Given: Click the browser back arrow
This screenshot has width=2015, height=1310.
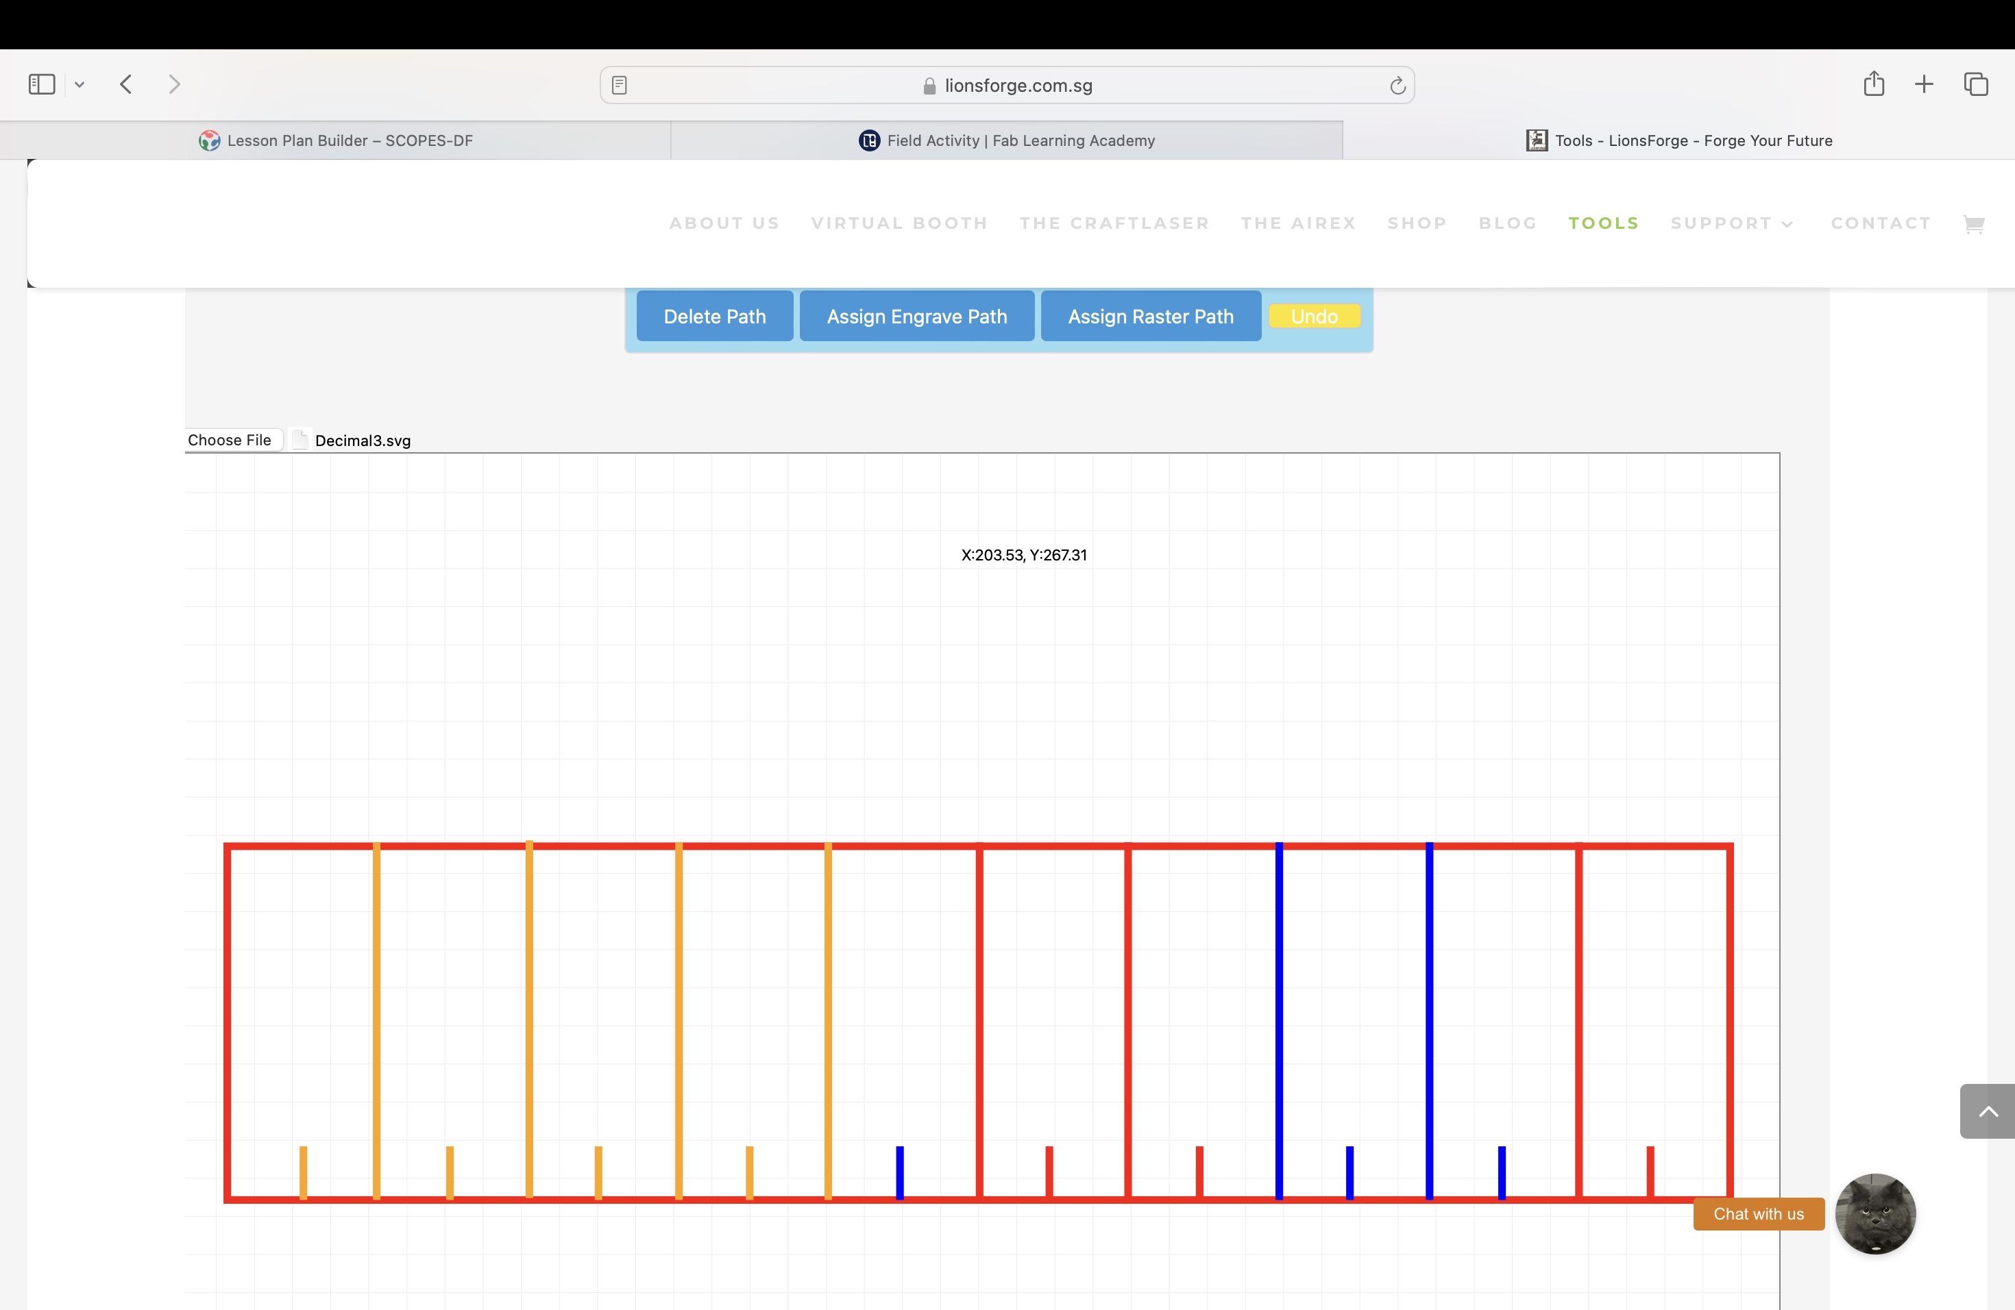Looking at the screenshot, I should click(x=126, y=84).
